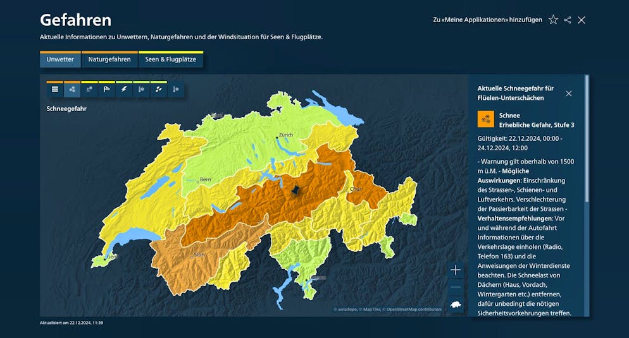Click the star favorite icon
Image resolution: width=629 pixels, height=338 pixels.
point(553,20)
